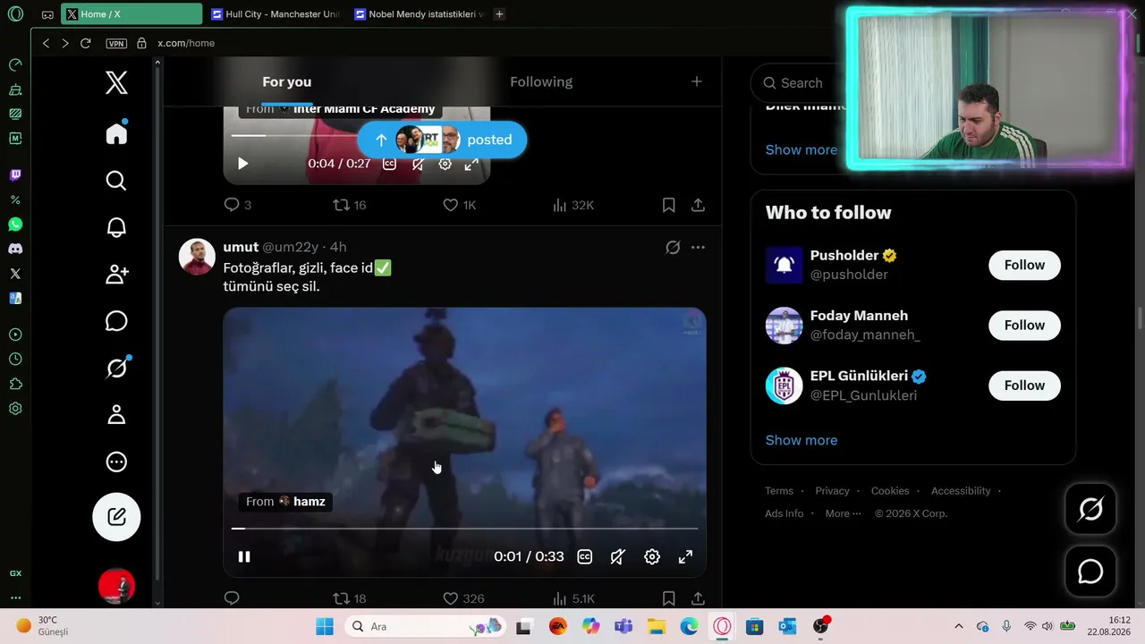Open the X Profile icon
This screenshot has width=1145, height=644.
(116, 415)
